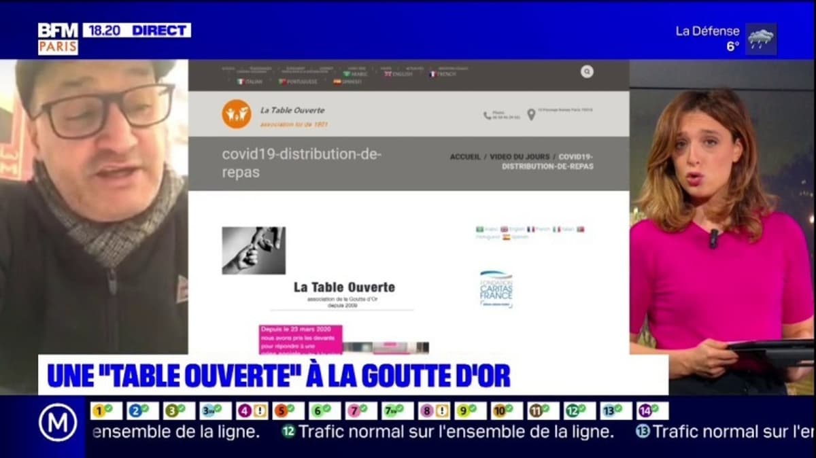This screenshot has width=816, height=458.
Task: Select metro line 14 status badge
Action: (652, 410)
